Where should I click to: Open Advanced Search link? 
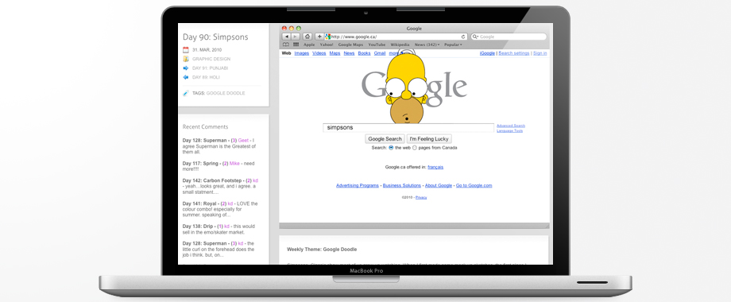click(x=511, y=126)
